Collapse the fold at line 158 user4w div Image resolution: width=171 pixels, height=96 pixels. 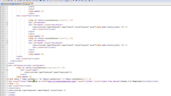[7, 22]
